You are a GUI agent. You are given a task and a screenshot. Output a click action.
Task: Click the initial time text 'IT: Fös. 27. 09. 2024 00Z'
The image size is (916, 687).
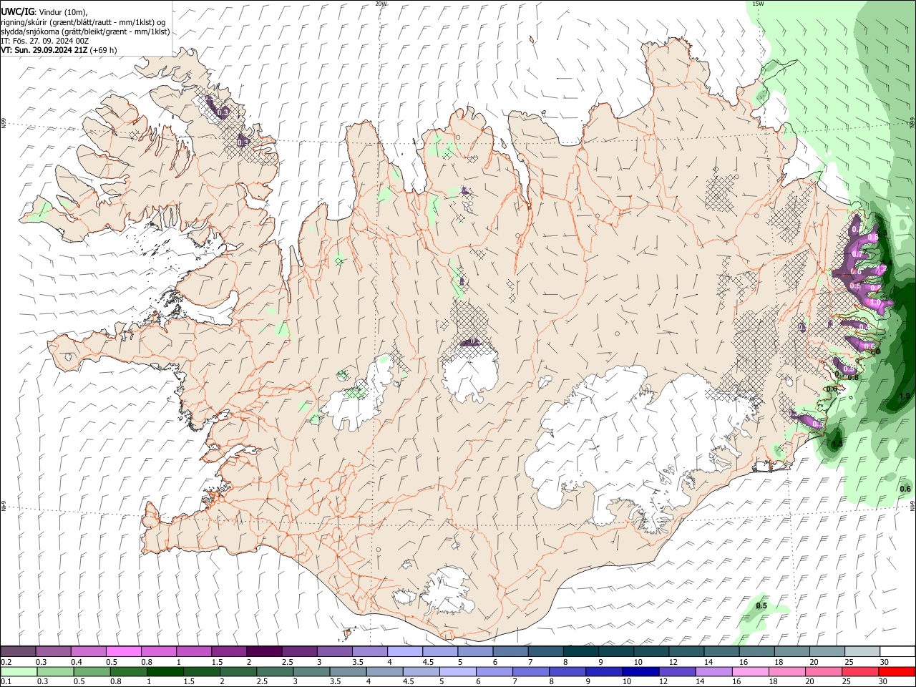pyautogui.click(x=44, y=41)
